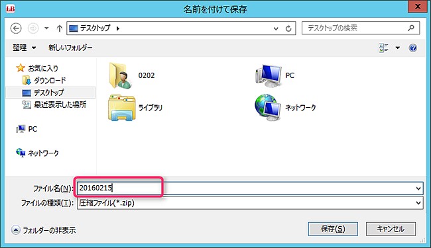The height and width of the screenshot is (248, 431).
Task: Click the forward navigation arrow
Action: pyautogui.click(x=33, y=28)
